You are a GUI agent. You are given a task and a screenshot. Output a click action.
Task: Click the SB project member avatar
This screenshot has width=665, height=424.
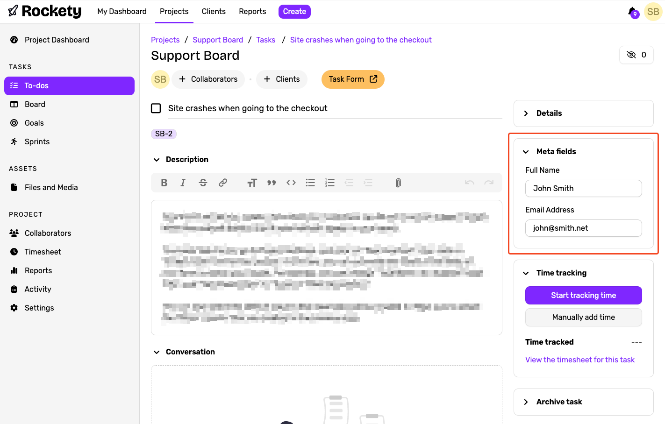coord(160,79)
